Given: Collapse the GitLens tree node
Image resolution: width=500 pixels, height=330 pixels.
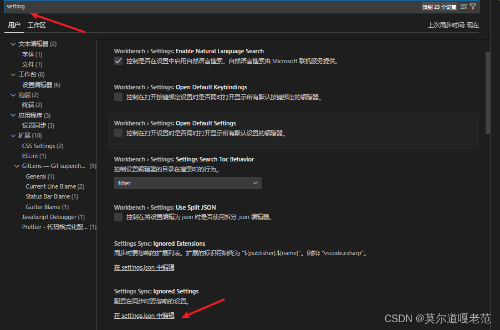Looking at the screenshot, I should tap(17, 166).
